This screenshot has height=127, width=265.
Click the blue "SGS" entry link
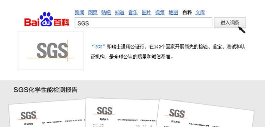[x=99, y=47]
